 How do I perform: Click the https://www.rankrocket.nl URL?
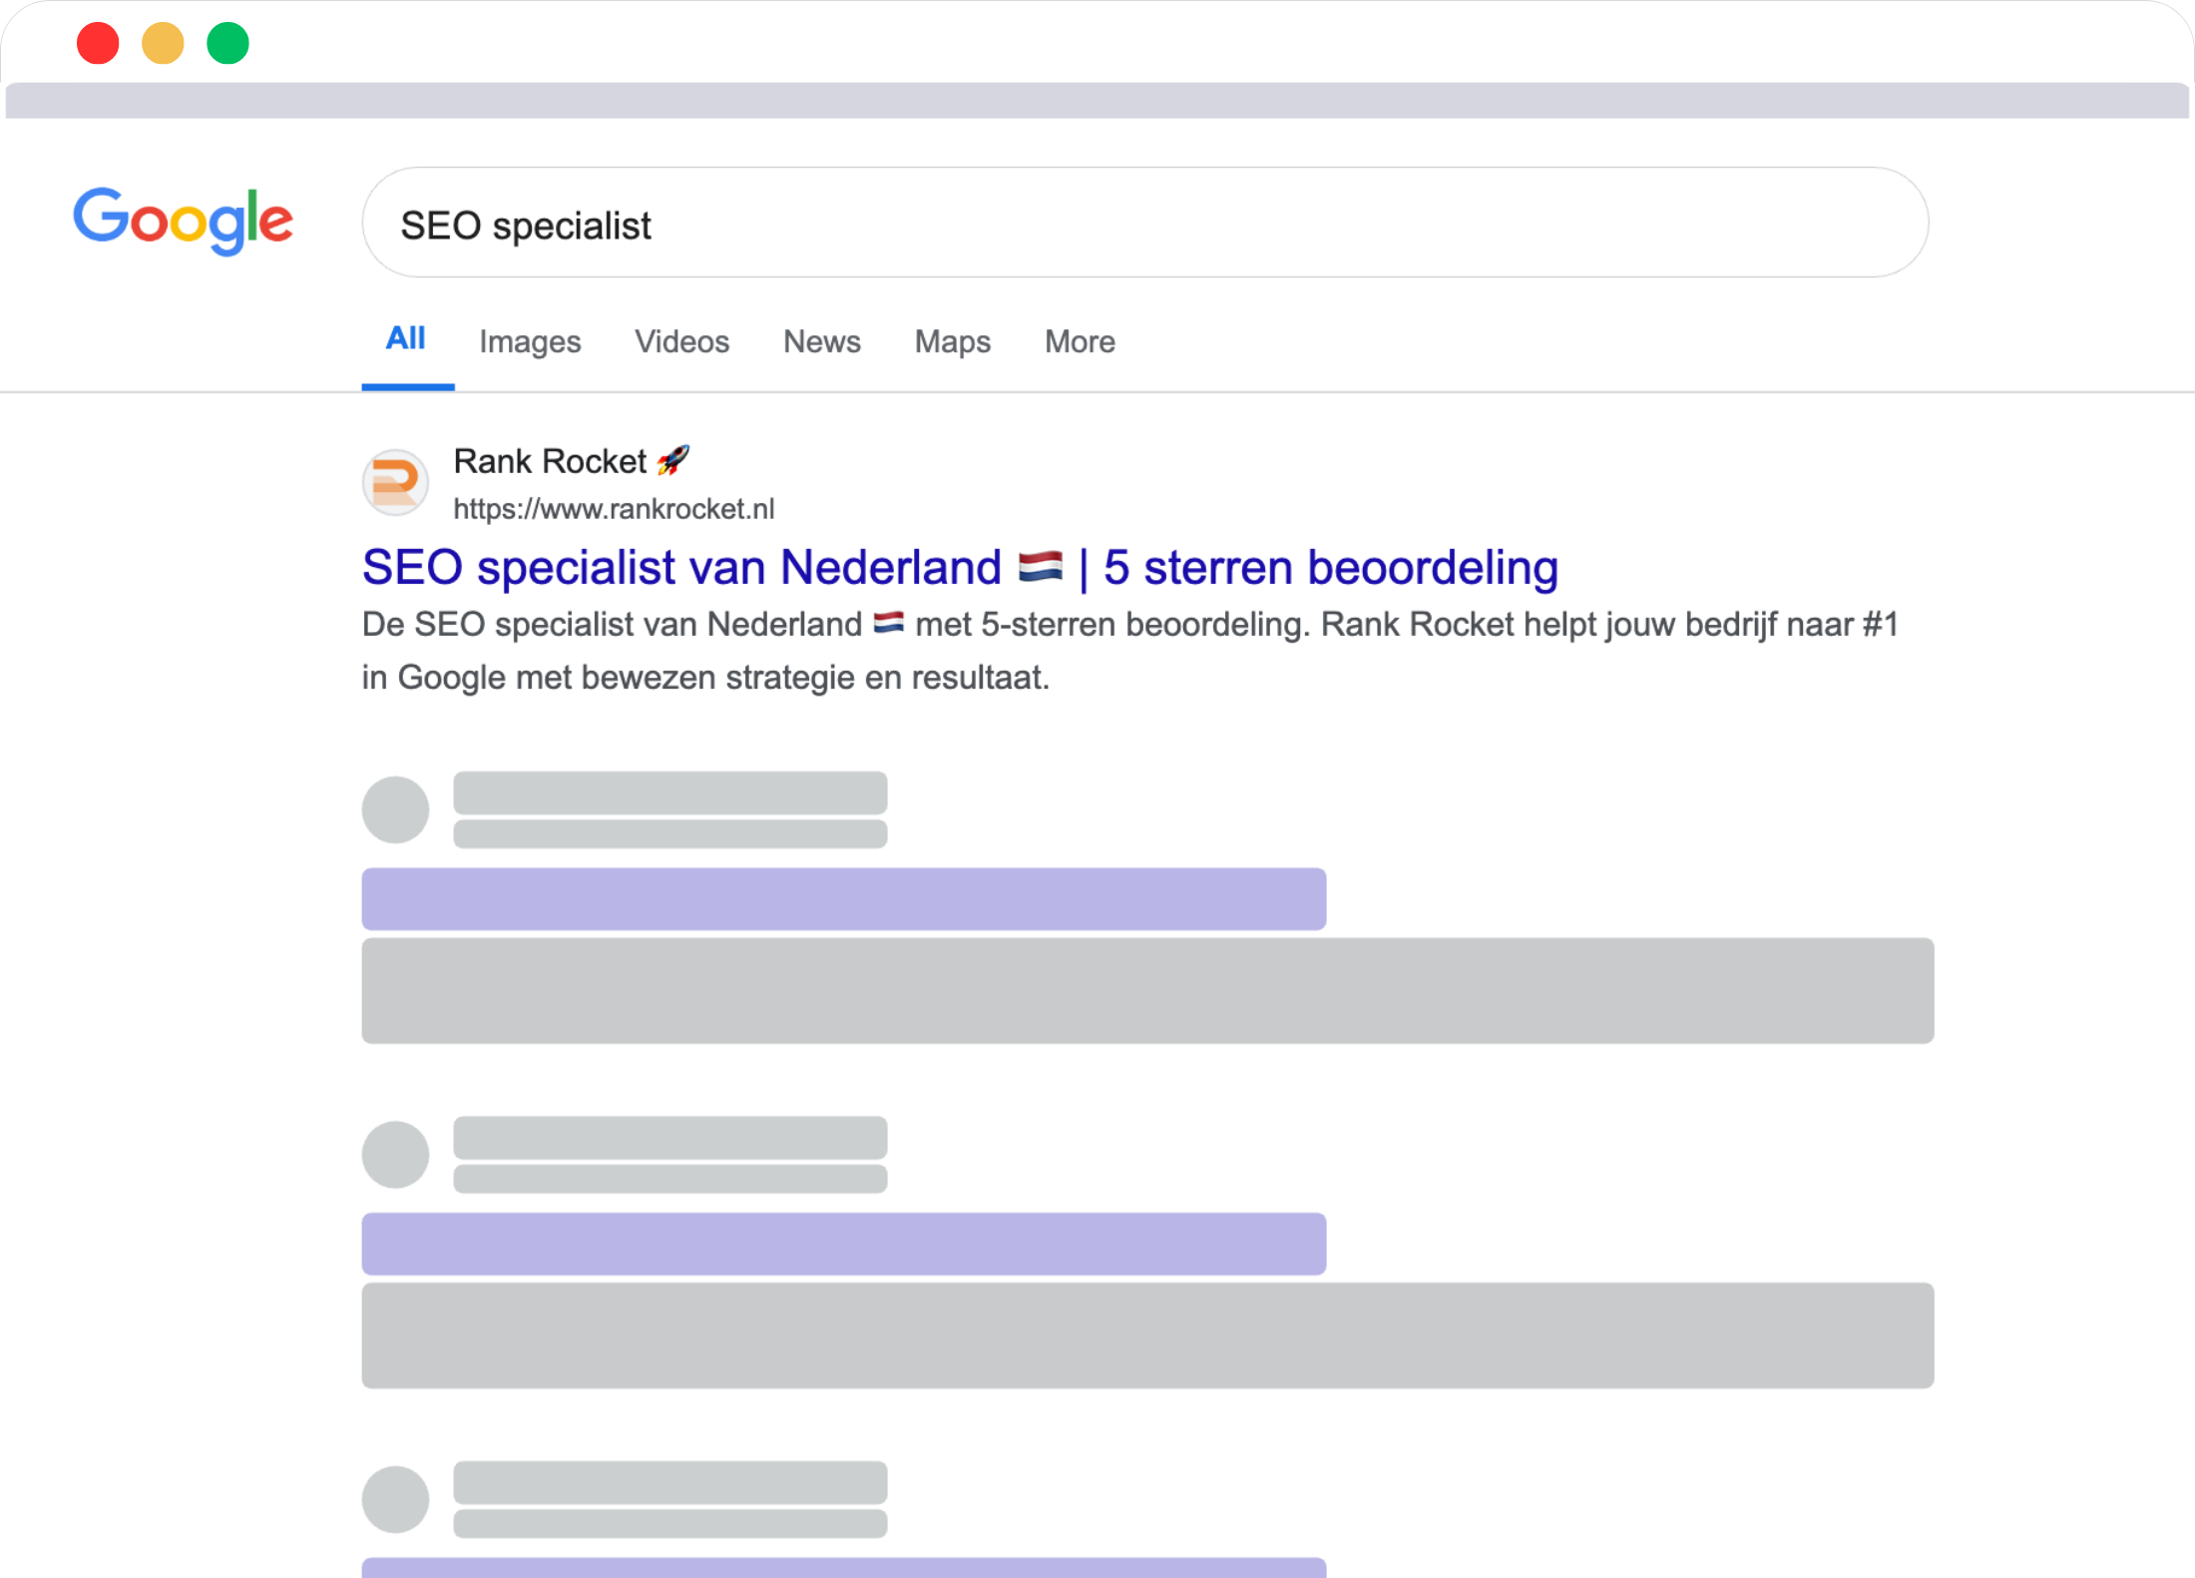pyautogui.click(x=614, y=509)
